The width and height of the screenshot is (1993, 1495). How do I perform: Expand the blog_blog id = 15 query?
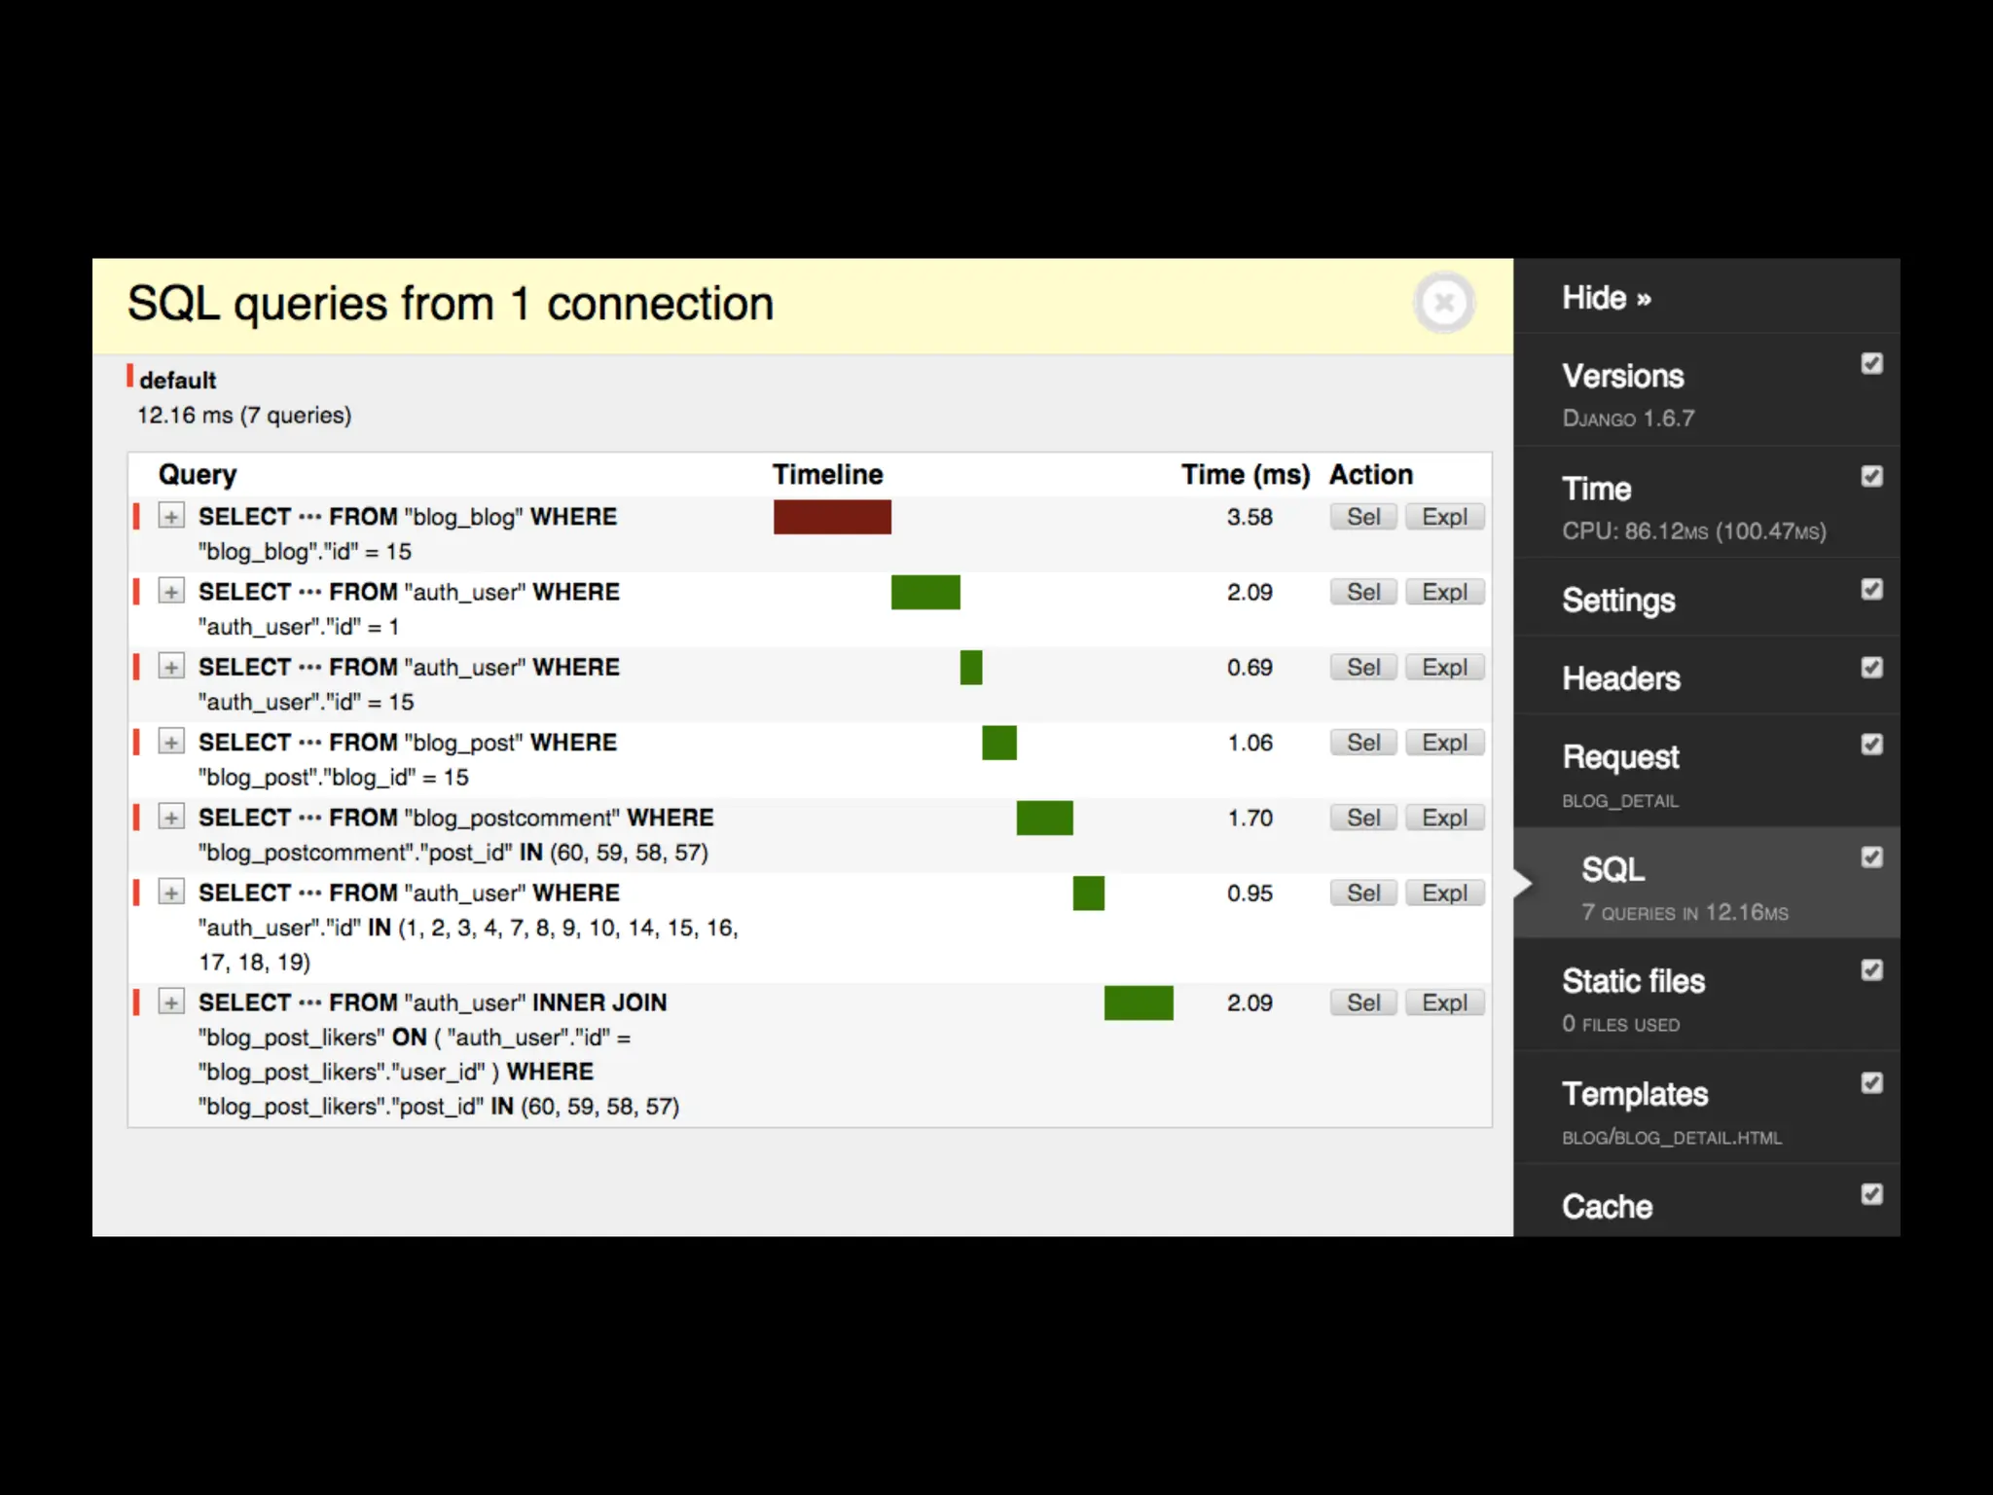[171, 517]
